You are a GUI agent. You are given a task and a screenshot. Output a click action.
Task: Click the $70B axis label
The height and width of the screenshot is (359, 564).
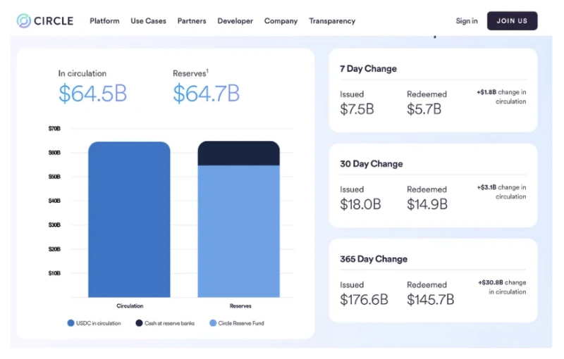[x=54, y=129]
